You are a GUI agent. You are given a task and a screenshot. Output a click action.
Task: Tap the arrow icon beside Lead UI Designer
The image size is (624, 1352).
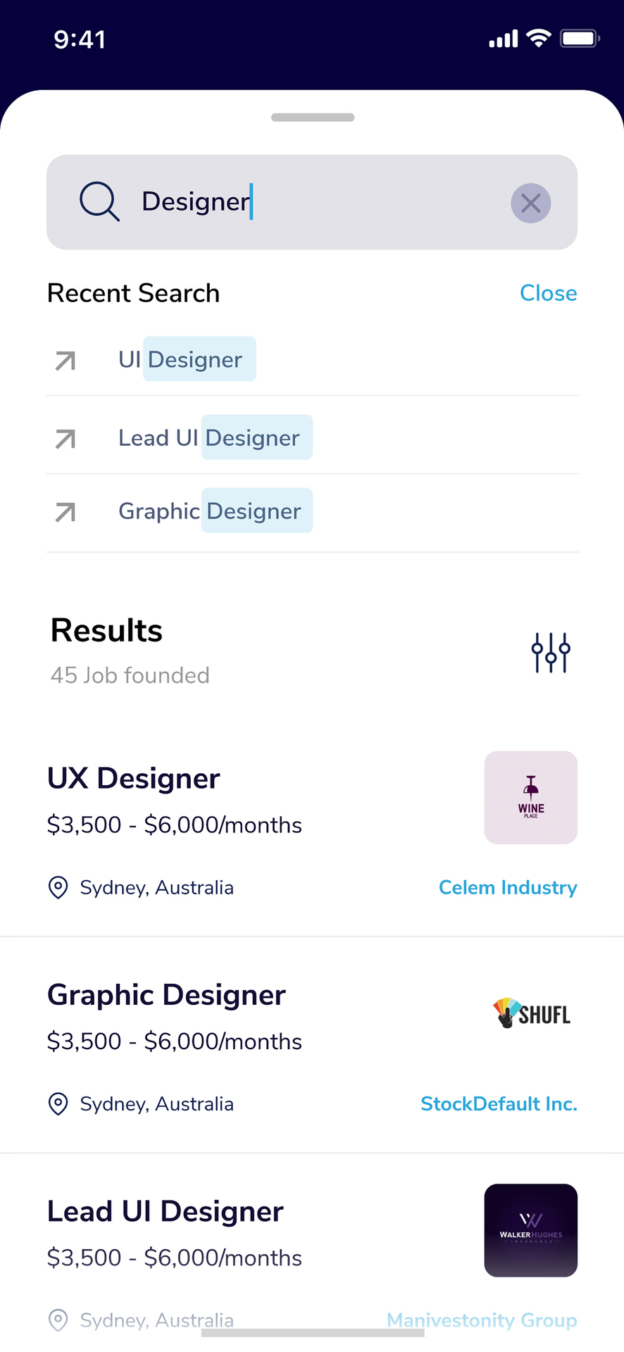(65, 439)
